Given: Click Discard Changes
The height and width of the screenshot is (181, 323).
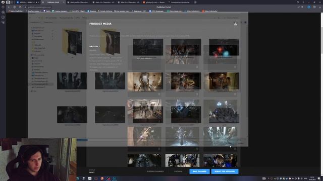Looking at the screenshot, I should (x=155, y=171).
